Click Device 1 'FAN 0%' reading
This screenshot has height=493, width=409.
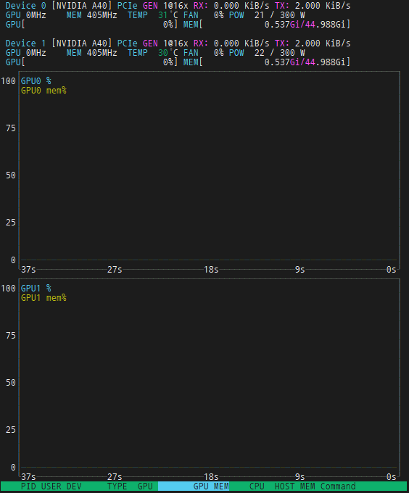(203, 53)
